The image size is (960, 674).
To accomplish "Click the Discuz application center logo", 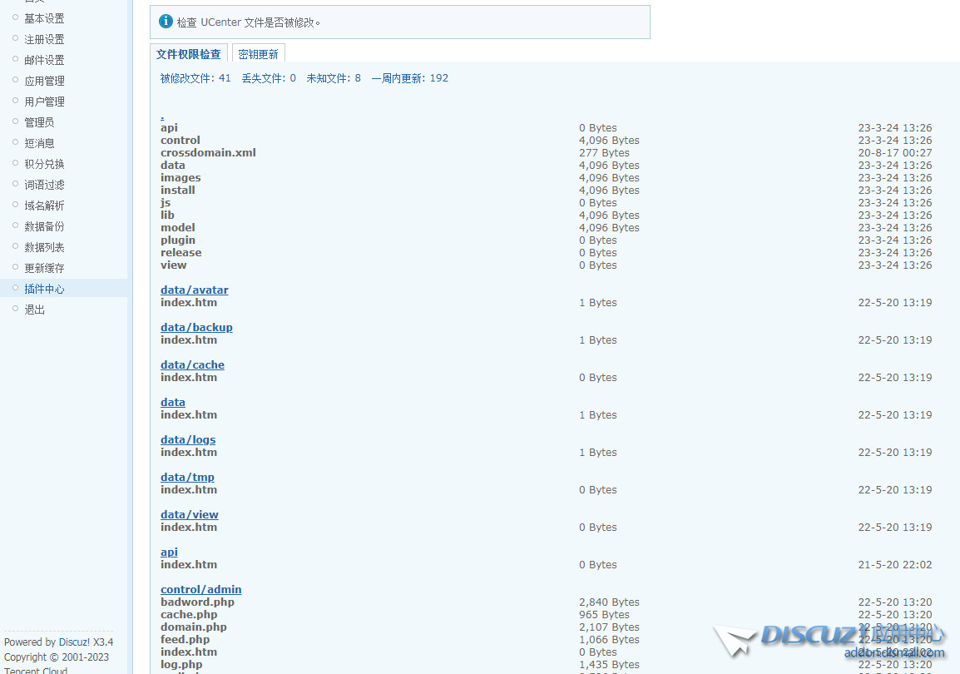I will [828, 639].
